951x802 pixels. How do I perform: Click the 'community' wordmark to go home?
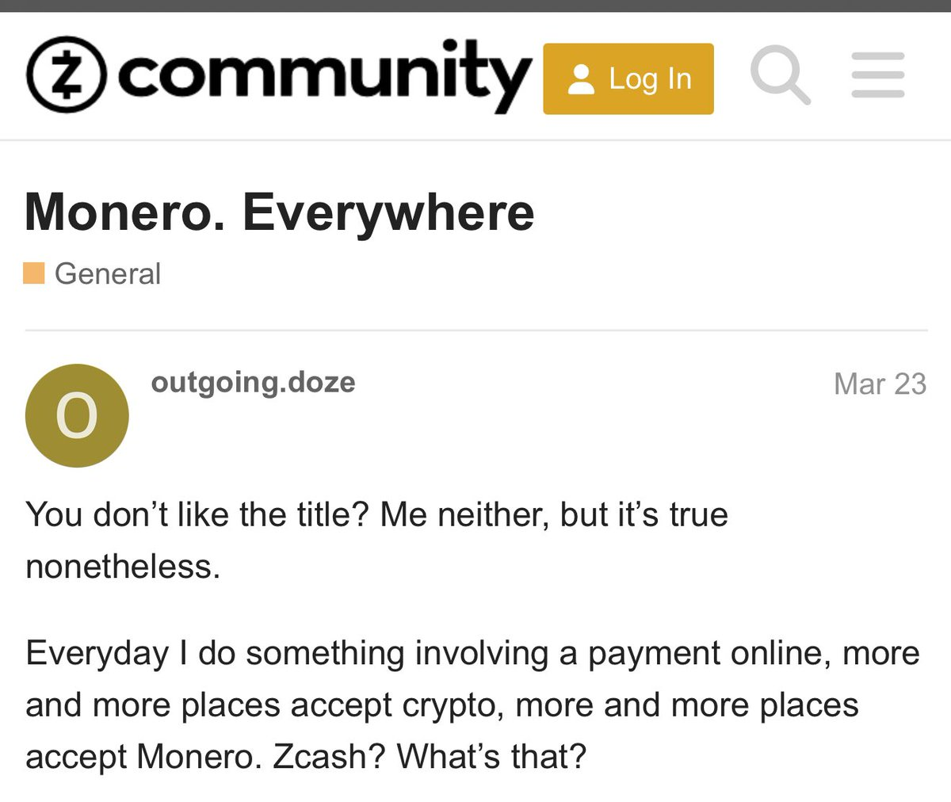coord(325,77)
